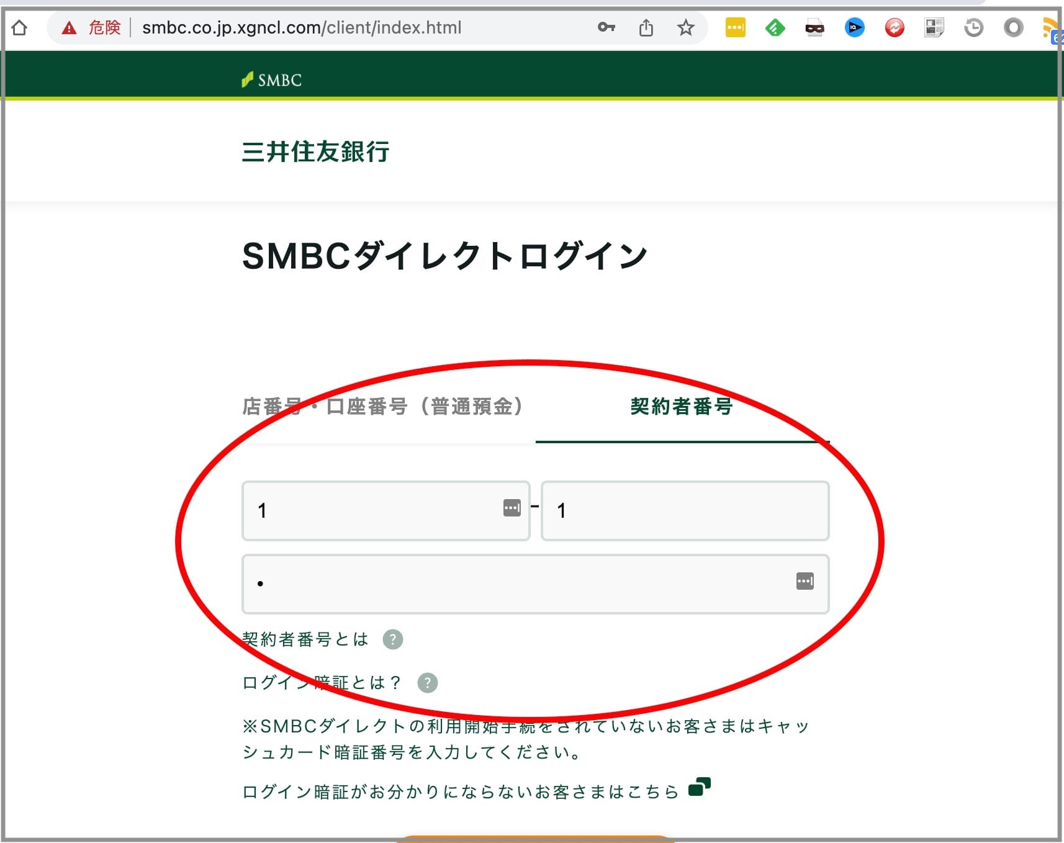Open the green Feedly diamond extension
This screenshot has width=1064, height=843.
[775, 27]
